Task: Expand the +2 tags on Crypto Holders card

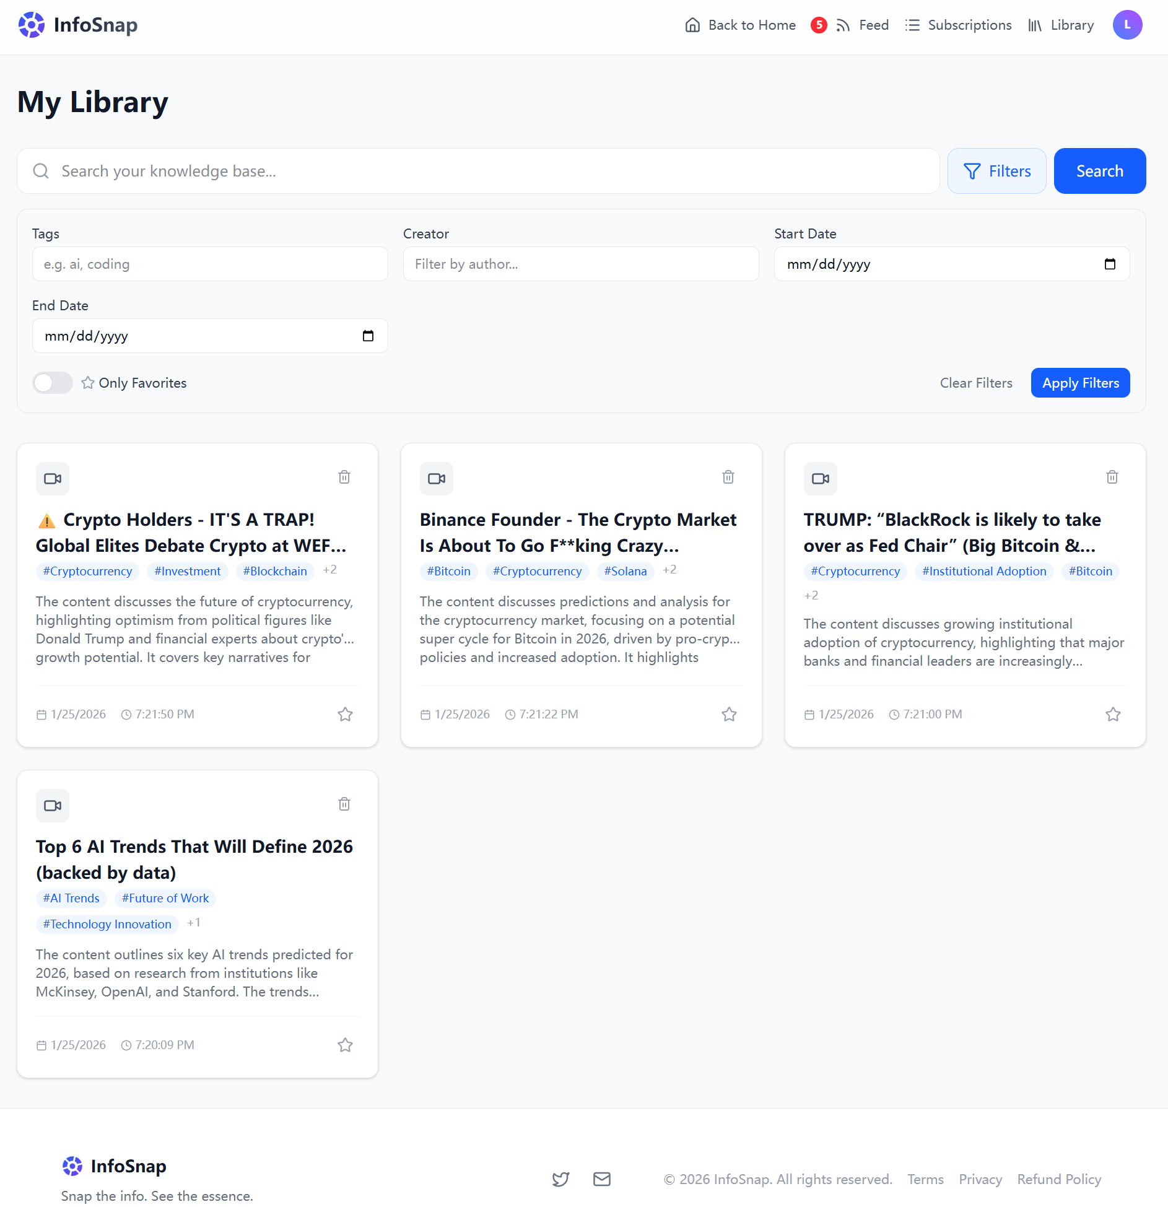Action: [x=330, y=570]
